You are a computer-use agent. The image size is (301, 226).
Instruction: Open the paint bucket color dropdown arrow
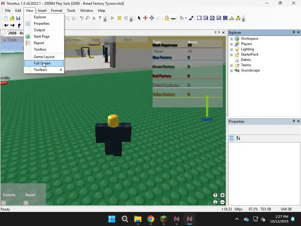pos(186,18)
